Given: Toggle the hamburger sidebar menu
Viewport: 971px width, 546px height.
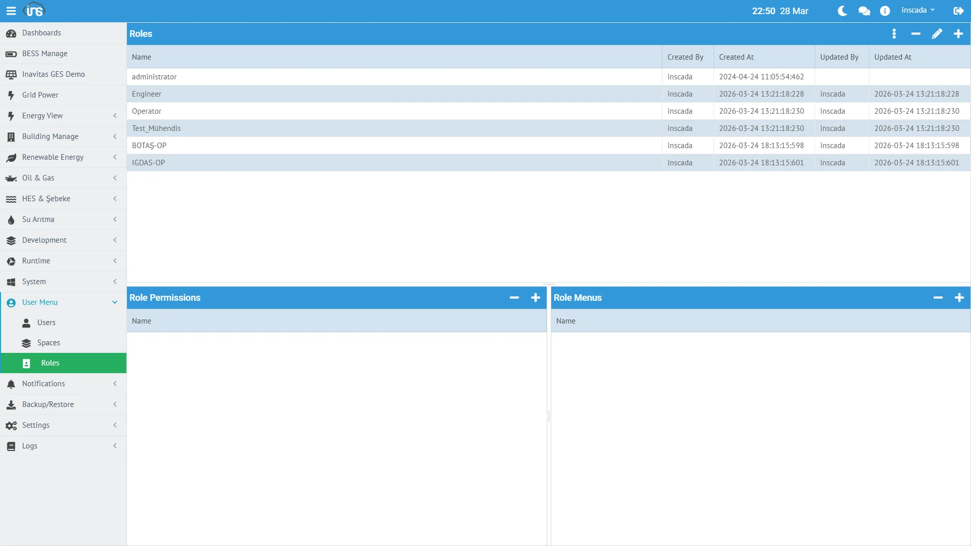Looking at the screenshot, I should pyautogui.click(x=11, y=11).
